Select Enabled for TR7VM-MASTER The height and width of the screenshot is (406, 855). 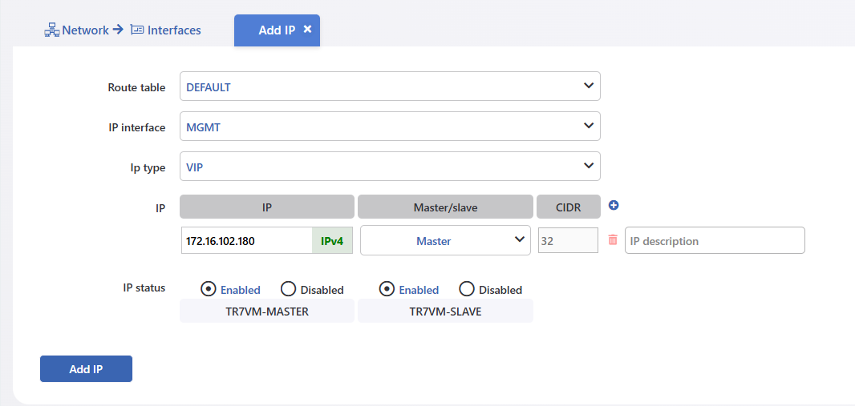[208, 289]
